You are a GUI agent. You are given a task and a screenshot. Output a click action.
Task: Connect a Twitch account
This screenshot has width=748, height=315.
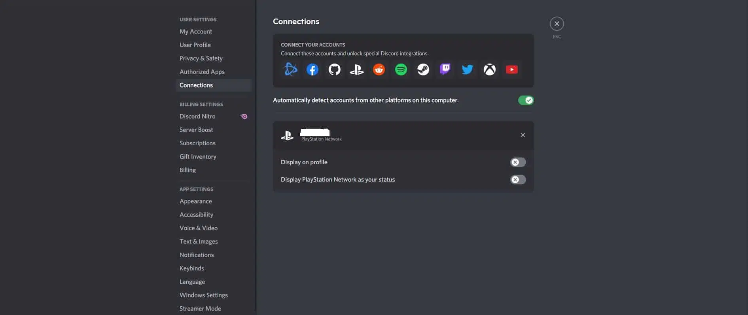[445, 69]
